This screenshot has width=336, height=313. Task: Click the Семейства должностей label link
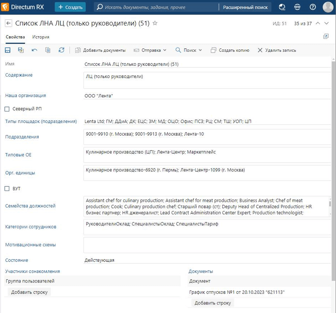tap(30, 206)
